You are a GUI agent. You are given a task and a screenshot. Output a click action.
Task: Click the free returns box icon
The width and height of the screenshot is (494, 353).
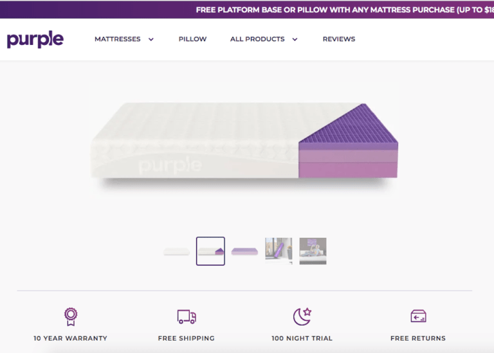[418, 316]
